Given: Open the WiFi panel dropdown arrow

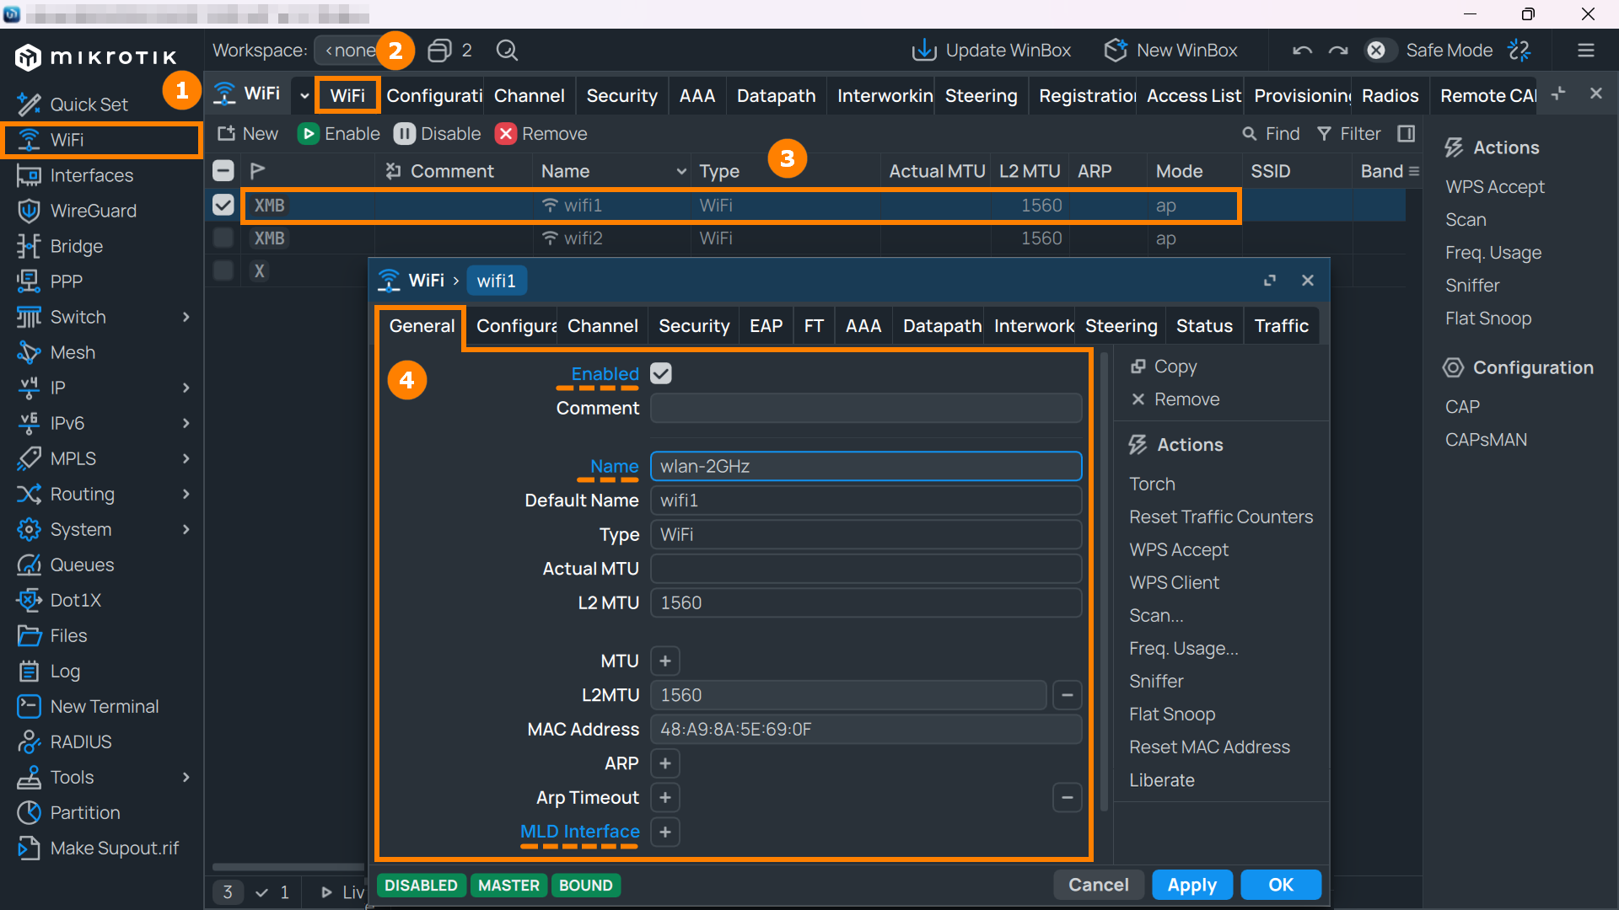Looking at the screenshot, I should 304,95.
